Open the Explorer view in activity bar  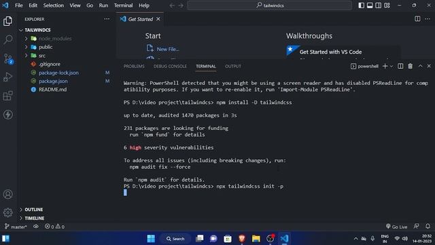7,21
